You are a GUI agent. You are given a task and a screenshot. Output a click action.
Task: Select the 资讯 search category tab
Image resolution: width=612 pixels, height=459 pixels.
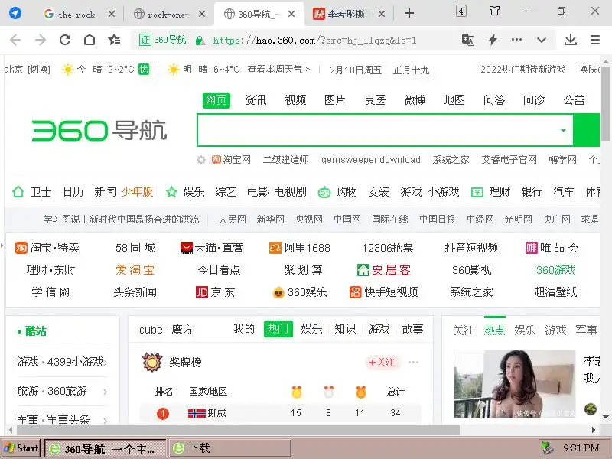pos(256,100)
